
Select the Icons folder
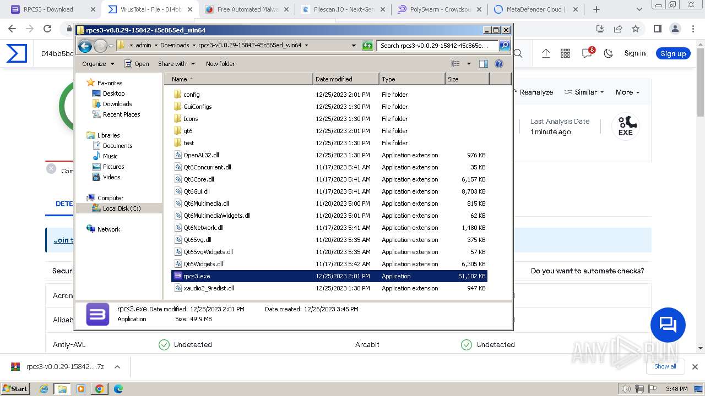coord(191,119)
